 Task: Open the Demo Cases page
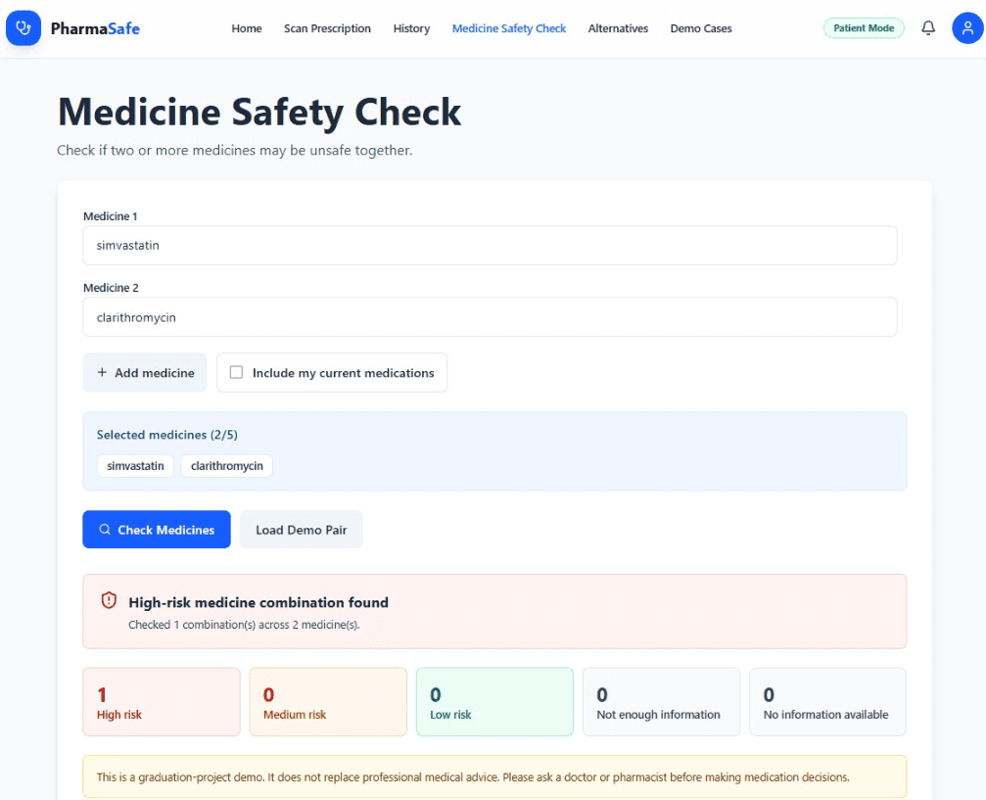(x=700, y=28)
